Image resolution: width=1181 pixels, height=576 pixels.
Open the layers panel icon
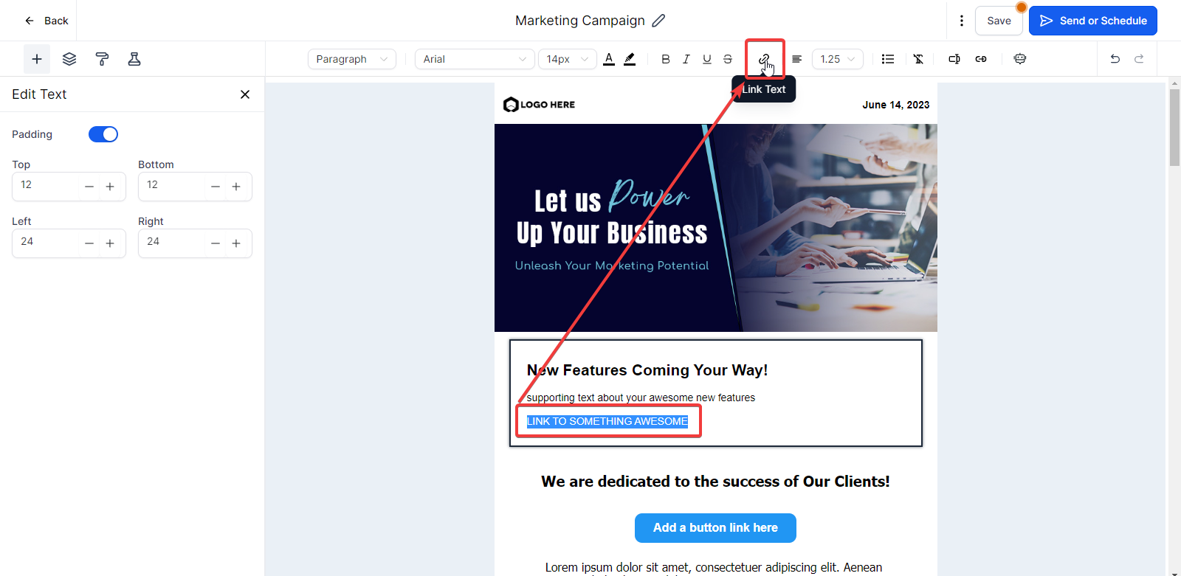coord(69,59)
